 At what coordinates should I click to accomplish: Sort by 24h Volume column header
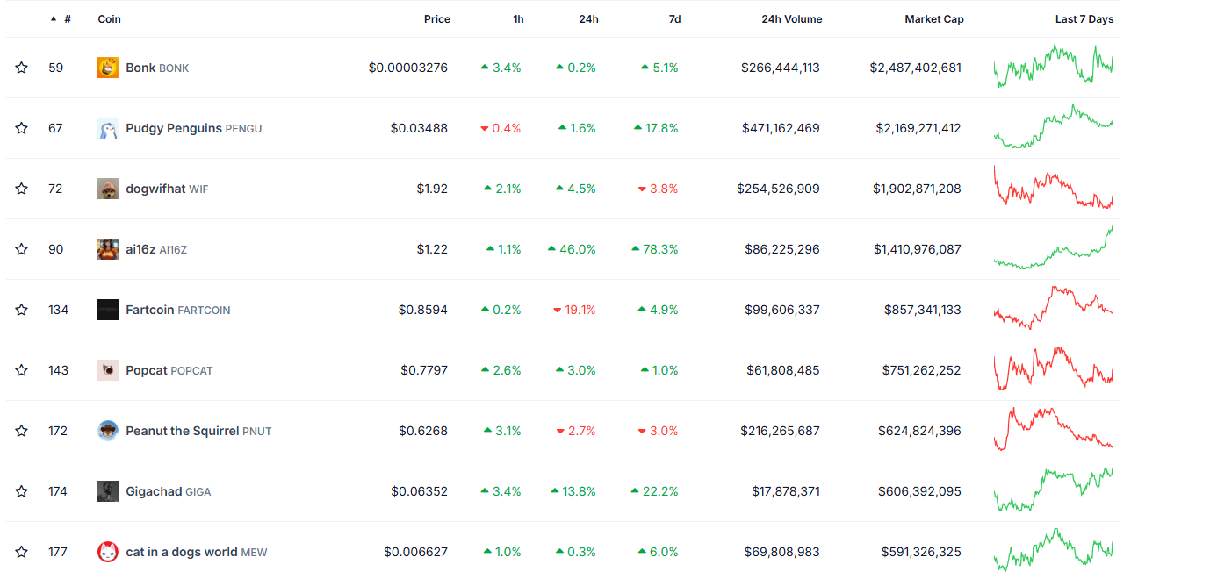(x=792, y=19)
